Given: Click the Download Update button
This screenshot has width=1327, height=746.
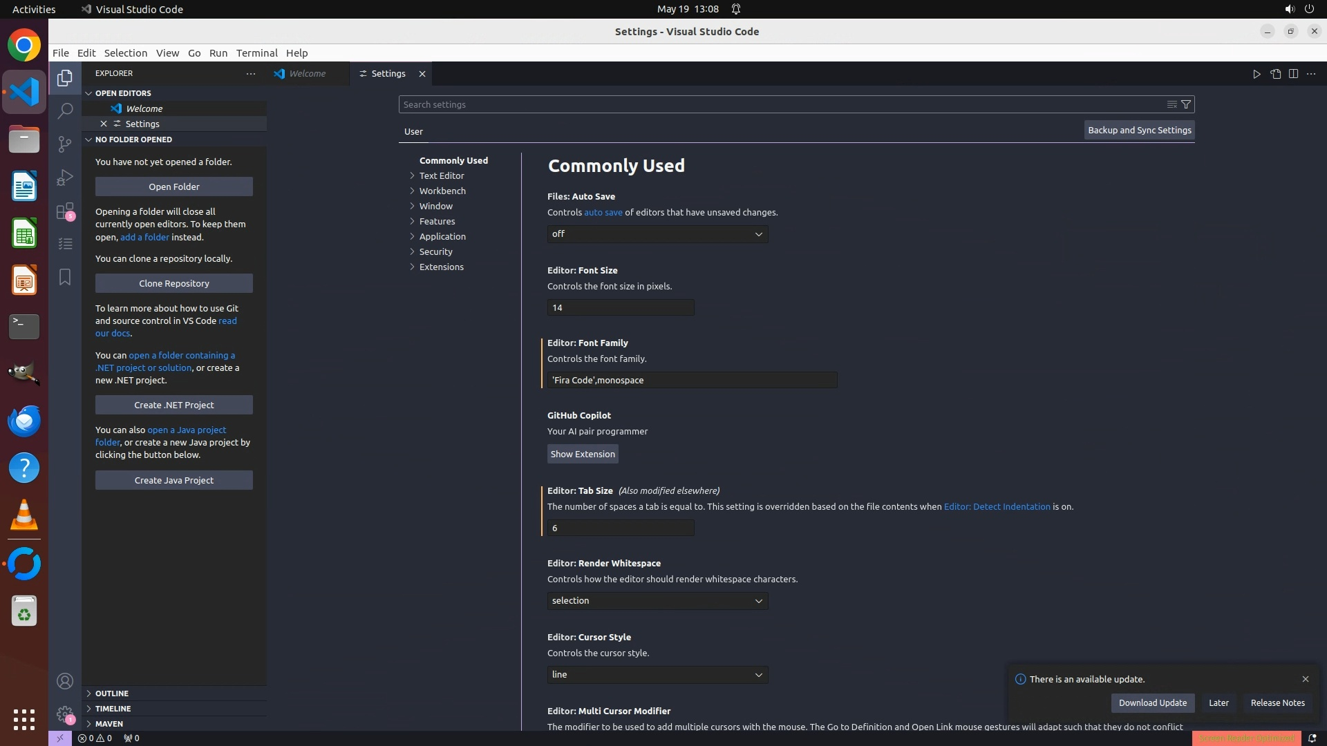Looking at the screenshot, I should [1152, 702].
